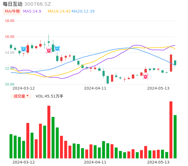
Task: Toggle the MA10:14.42 yellow line legend
Action: (59, 11)
